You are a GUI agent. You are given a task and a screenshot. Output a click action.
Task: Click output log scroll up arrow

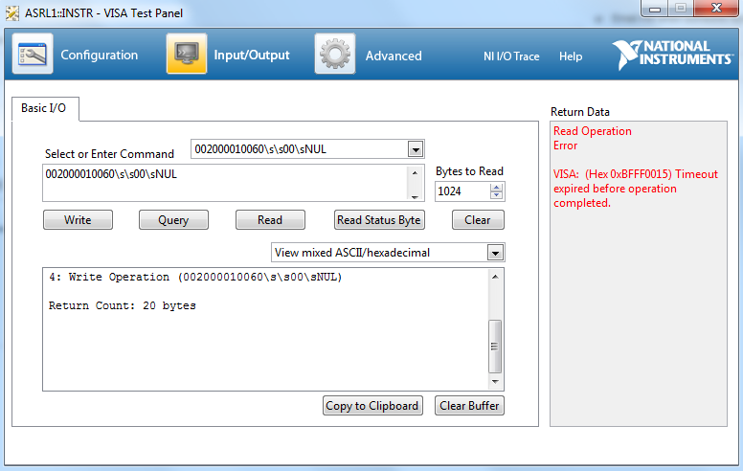click(495, 277)
